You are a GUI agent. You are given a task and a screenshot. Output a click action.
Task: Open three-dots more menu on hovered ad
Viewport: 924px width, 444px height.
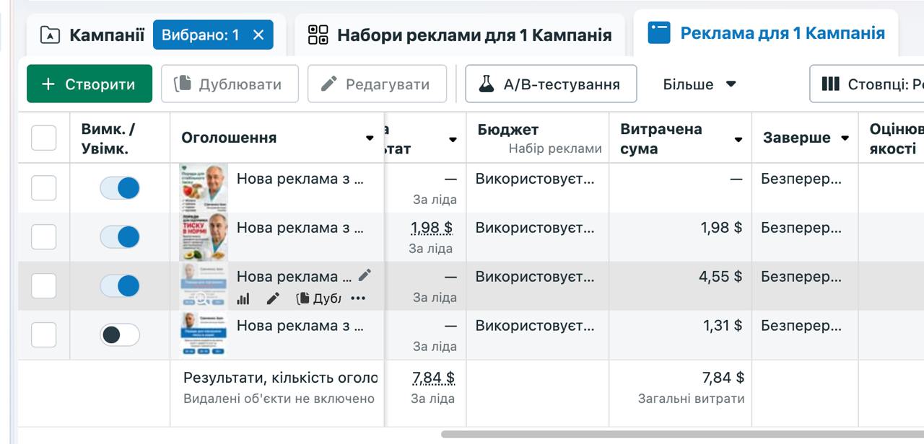click(358, 298)
